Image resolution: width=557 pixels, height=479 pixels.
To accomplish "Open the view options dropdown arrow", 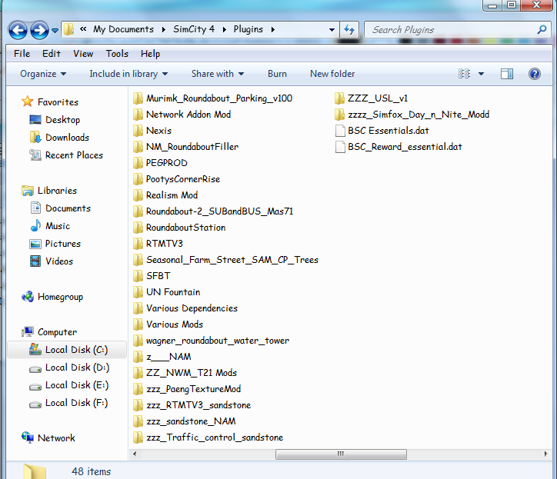I will (481, 74).
